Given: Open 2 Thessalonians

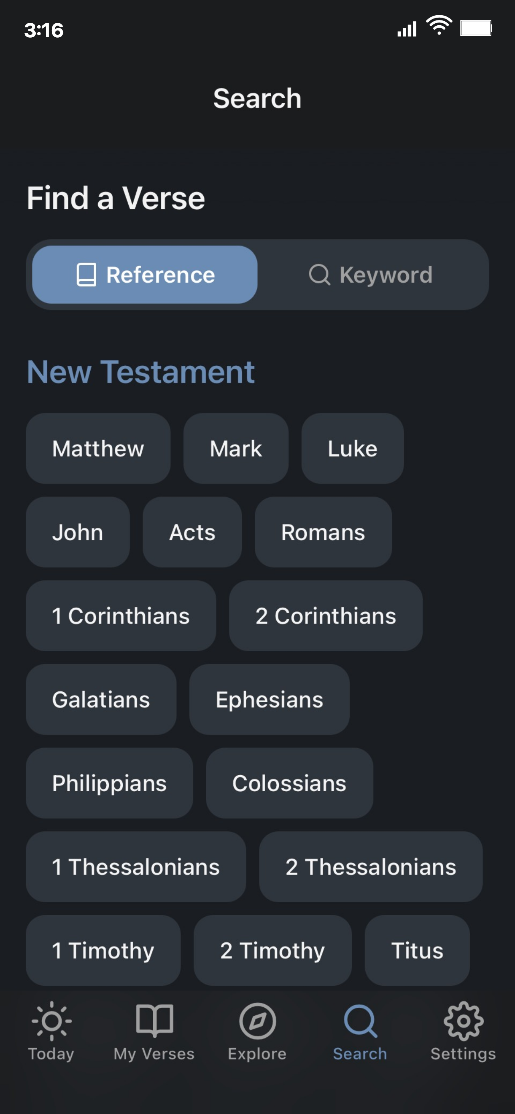Looking at the screenshot, I should pyautogui.click(x=371, y=867).
